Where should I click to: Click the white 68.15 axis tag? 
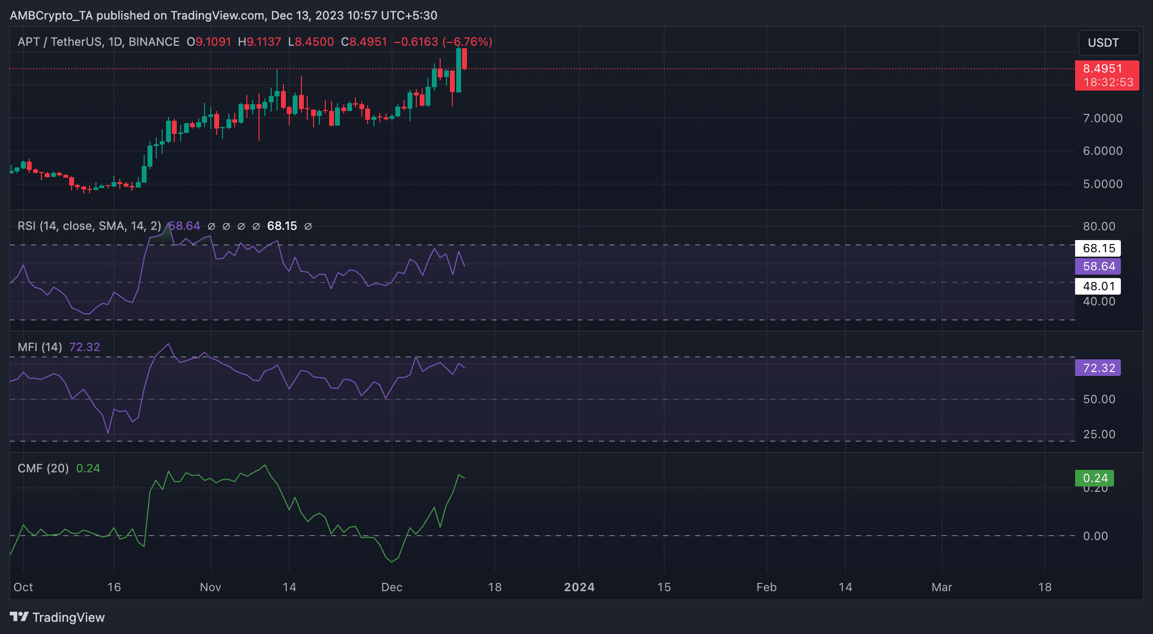coord(1097,248)
